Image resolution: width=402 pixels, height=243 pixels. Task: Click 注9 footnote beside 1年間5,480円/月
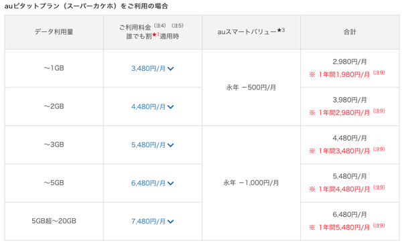click(379, 226)
